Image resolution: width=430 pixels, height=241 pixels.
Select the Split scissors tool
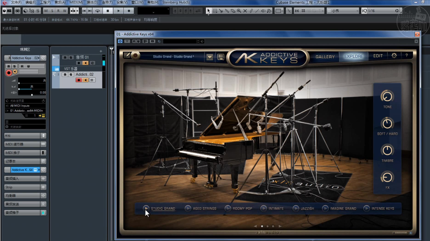coord(221,11)
